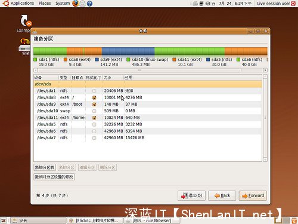
Task: Click the session power icon at top right
Action: 293,4
